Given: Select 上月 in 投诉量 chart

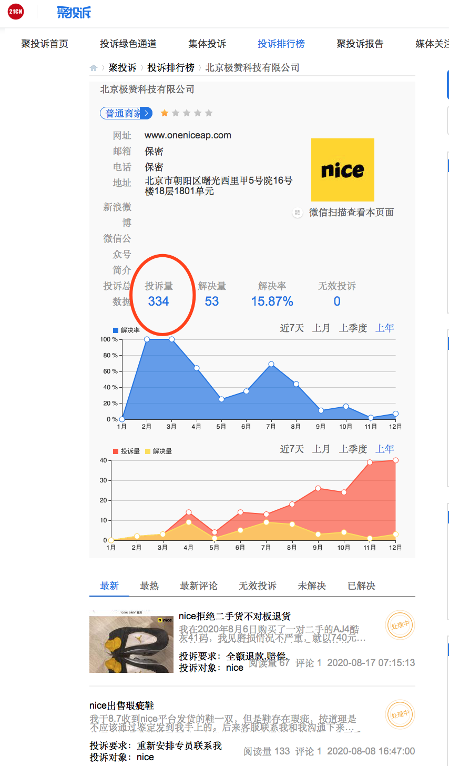Looking at the screenshot, I should pyautogui.click(x=321, y=449).
